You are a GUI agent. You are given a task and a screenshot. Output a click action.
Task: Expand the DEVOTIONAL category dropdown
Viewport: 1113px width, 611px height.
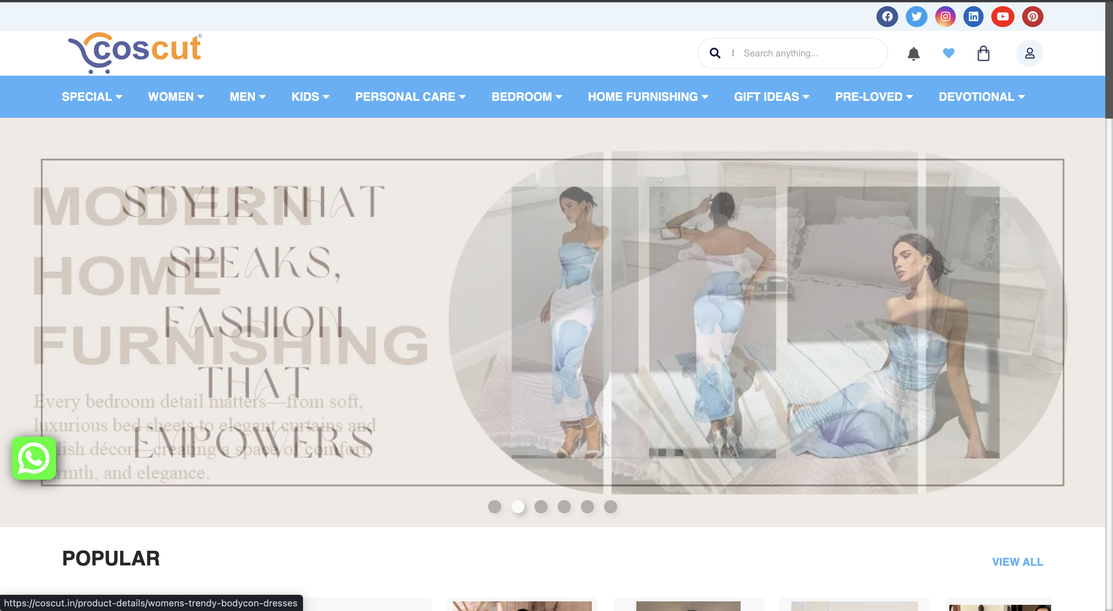(x=981, y=97)
